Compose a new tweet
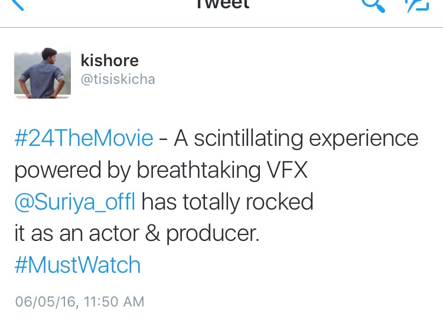The height and width of the screenshot is (323, 443). coord(416,5)
